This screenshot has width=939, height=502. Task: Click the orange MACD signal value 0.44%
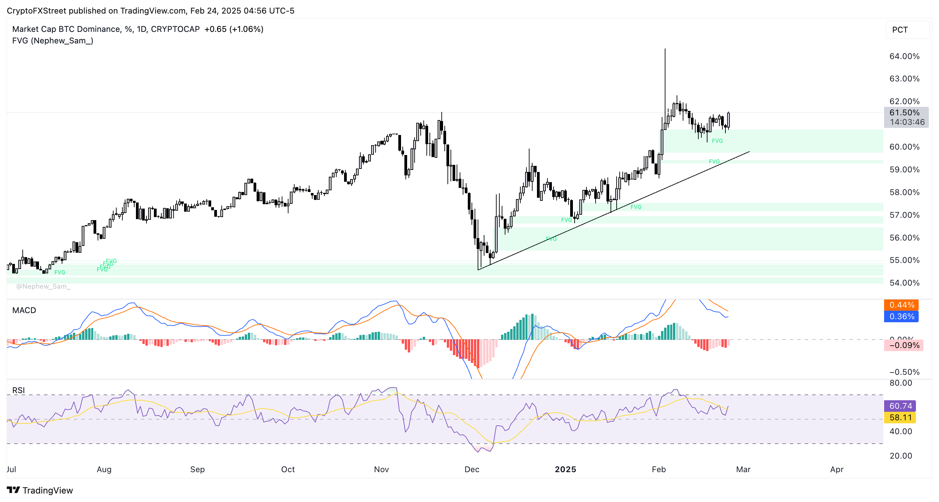click(x=901, y=305)
